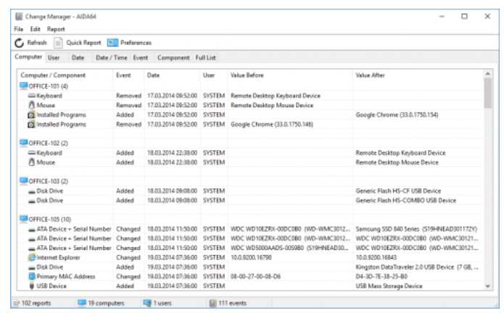Image resolution: width=504 pixels, height=313 pixels.
Task: Click the reports icon in the status bar
Action: (x=16, y=303)
